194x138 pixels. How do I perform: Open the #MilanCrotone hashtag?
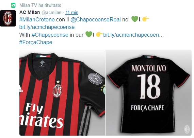pyautogui.click(x=37, y=19)
